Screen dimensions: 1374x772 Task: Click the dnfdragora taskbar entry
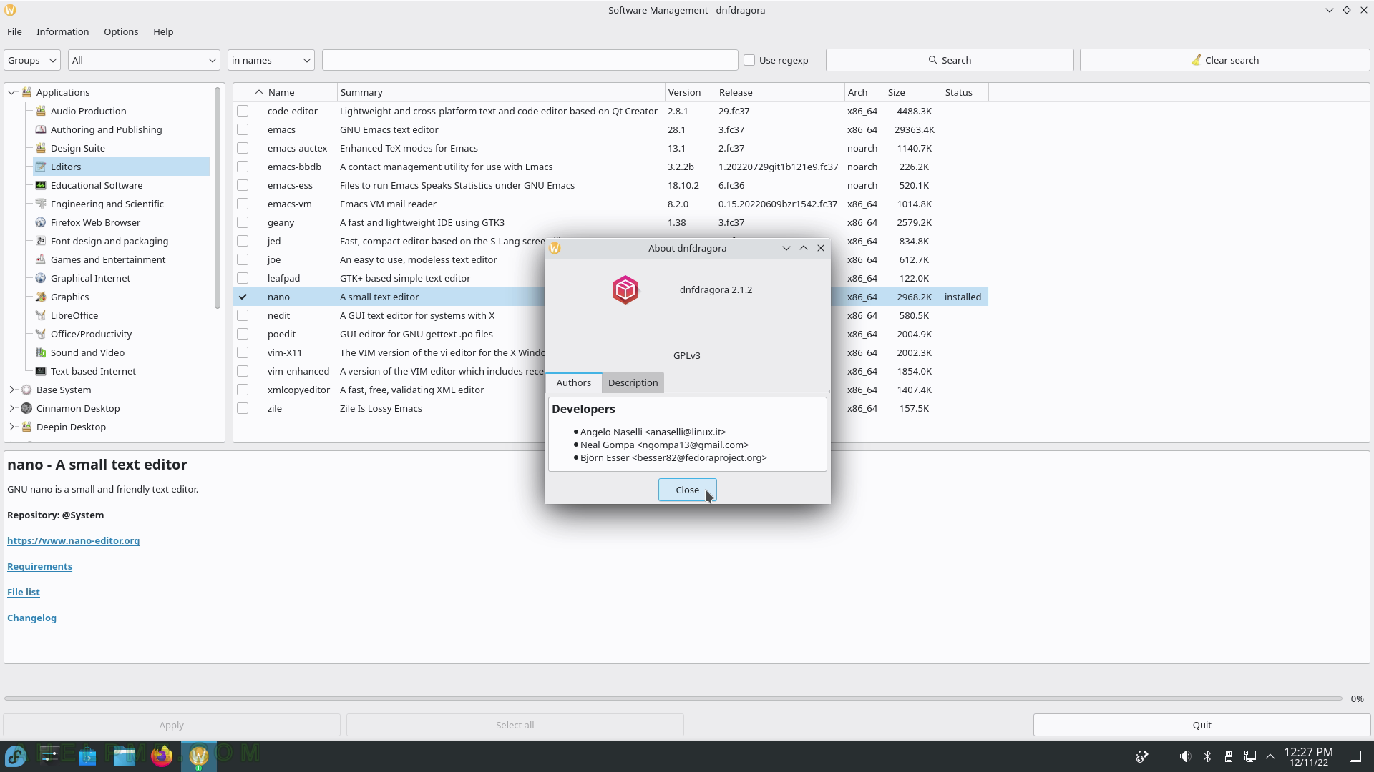[x=199, y=756]
